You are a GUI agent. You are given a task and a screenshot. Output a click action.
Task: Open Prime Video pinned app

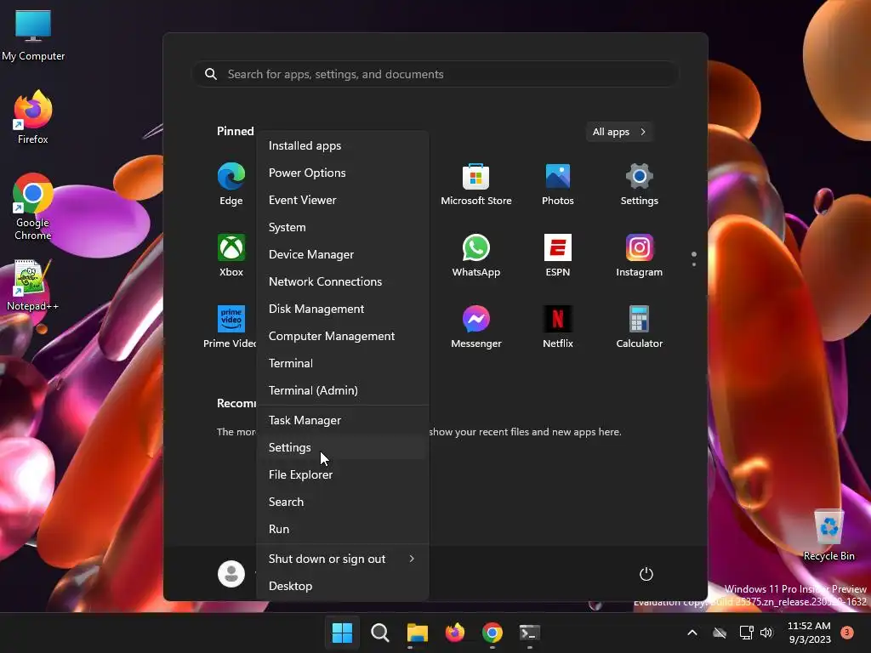tap(230, 327)
